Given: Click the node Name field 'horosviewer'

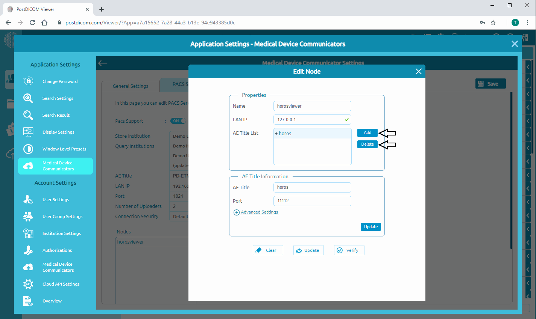Looking at the screenshot, I should 312,106.
